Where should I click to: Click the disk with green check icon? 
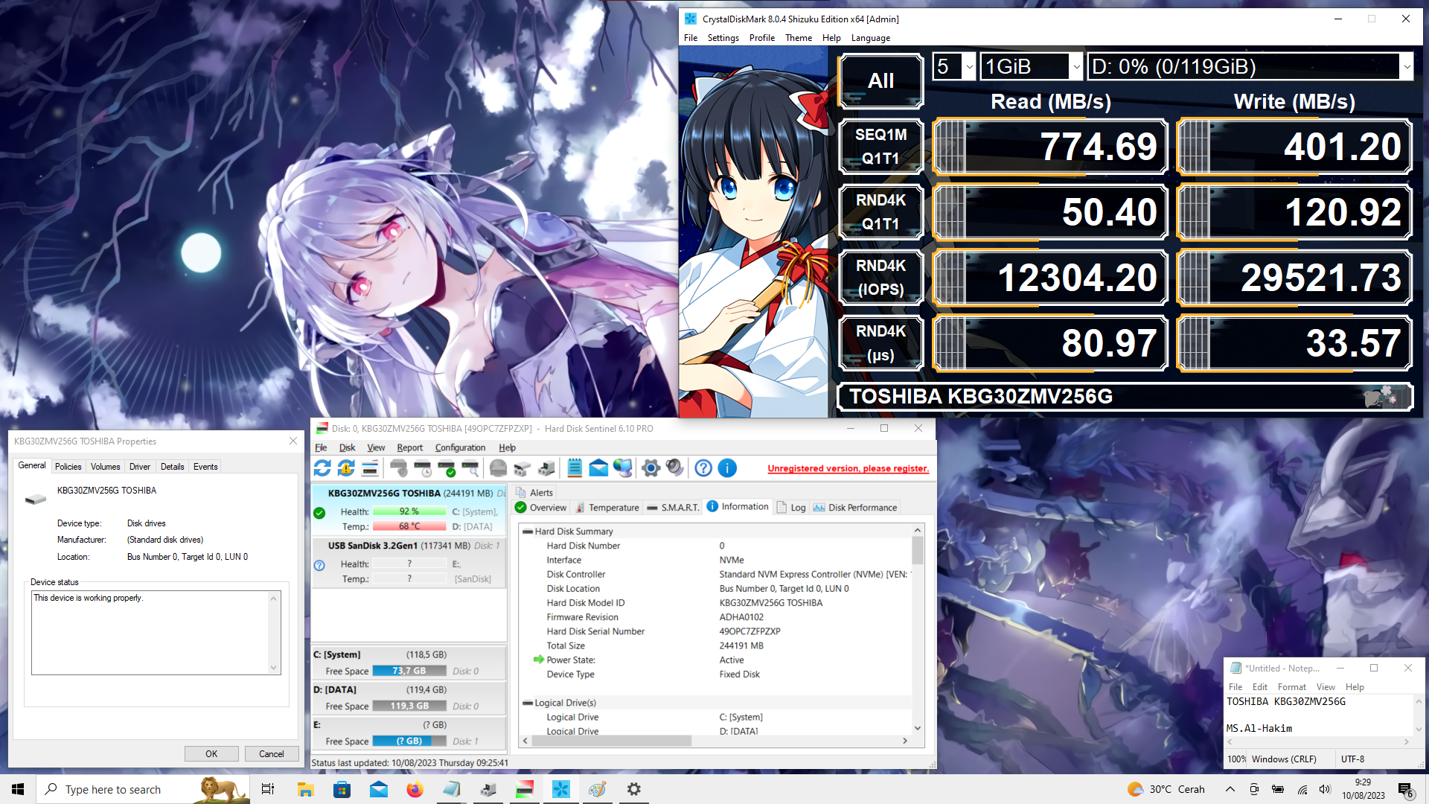pyautogui.click(x=447, y=468)
